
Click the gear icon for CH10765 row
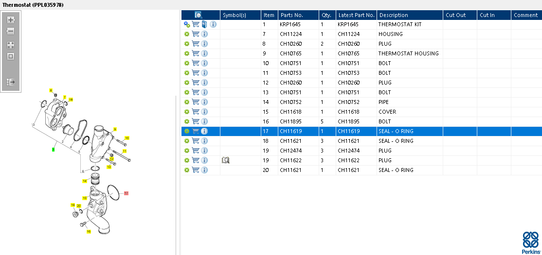[186, 53]
